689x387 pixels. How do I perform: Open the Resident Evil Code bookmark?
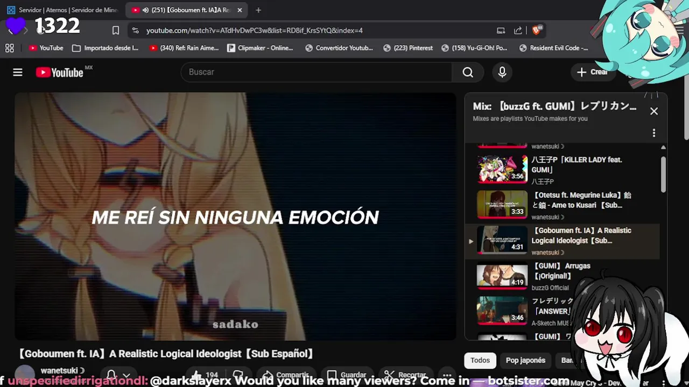(553, 48)
